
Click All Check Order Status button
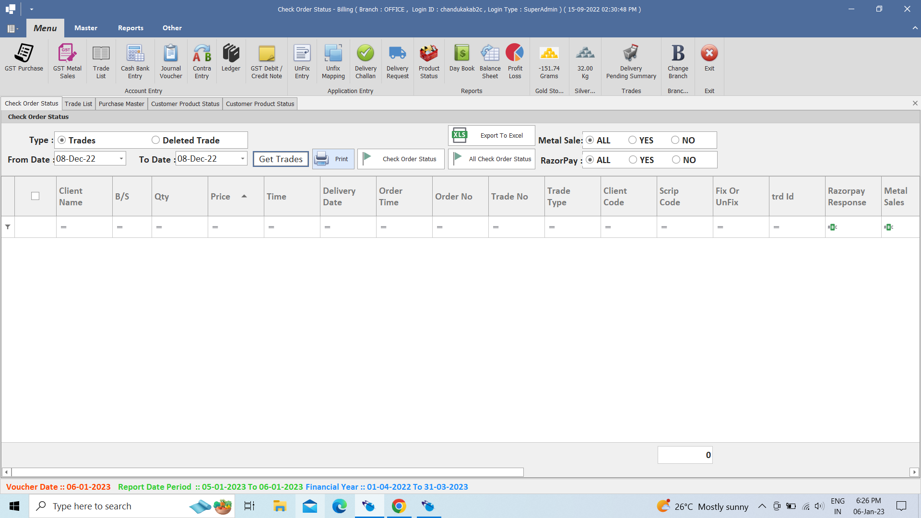(x=492, y=159)
